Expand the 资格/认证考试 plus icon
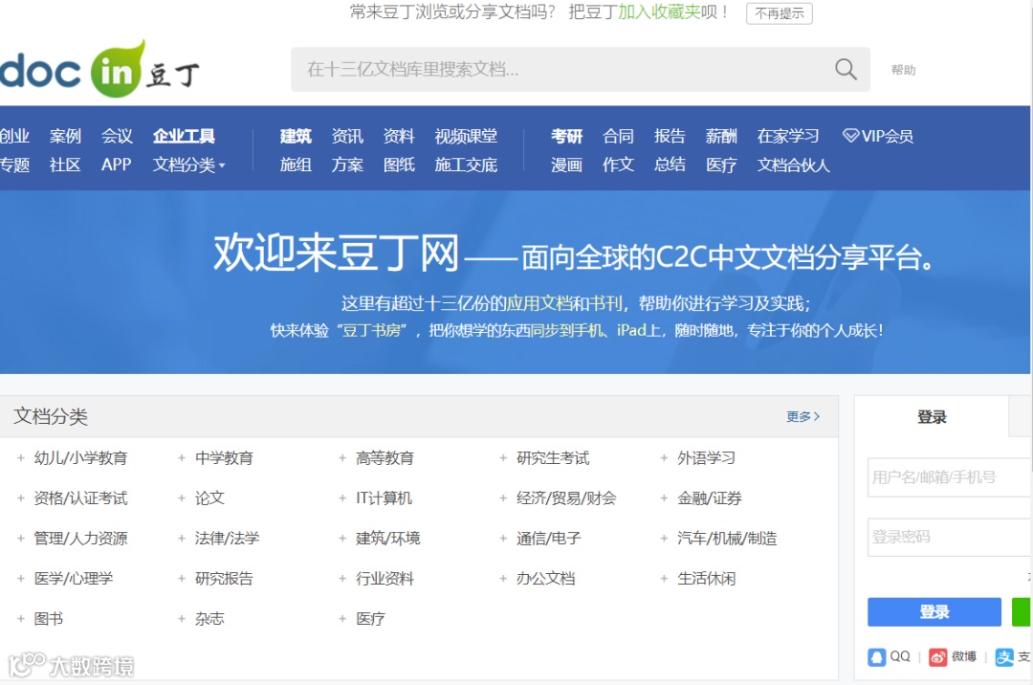The width and height of the screenshot is (1033, 685). coord(21,497)
